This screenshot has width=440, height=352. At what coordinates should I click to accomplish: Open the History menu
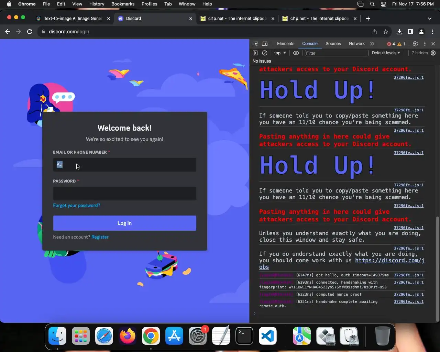pyautogui.click(x=97, y=4)
